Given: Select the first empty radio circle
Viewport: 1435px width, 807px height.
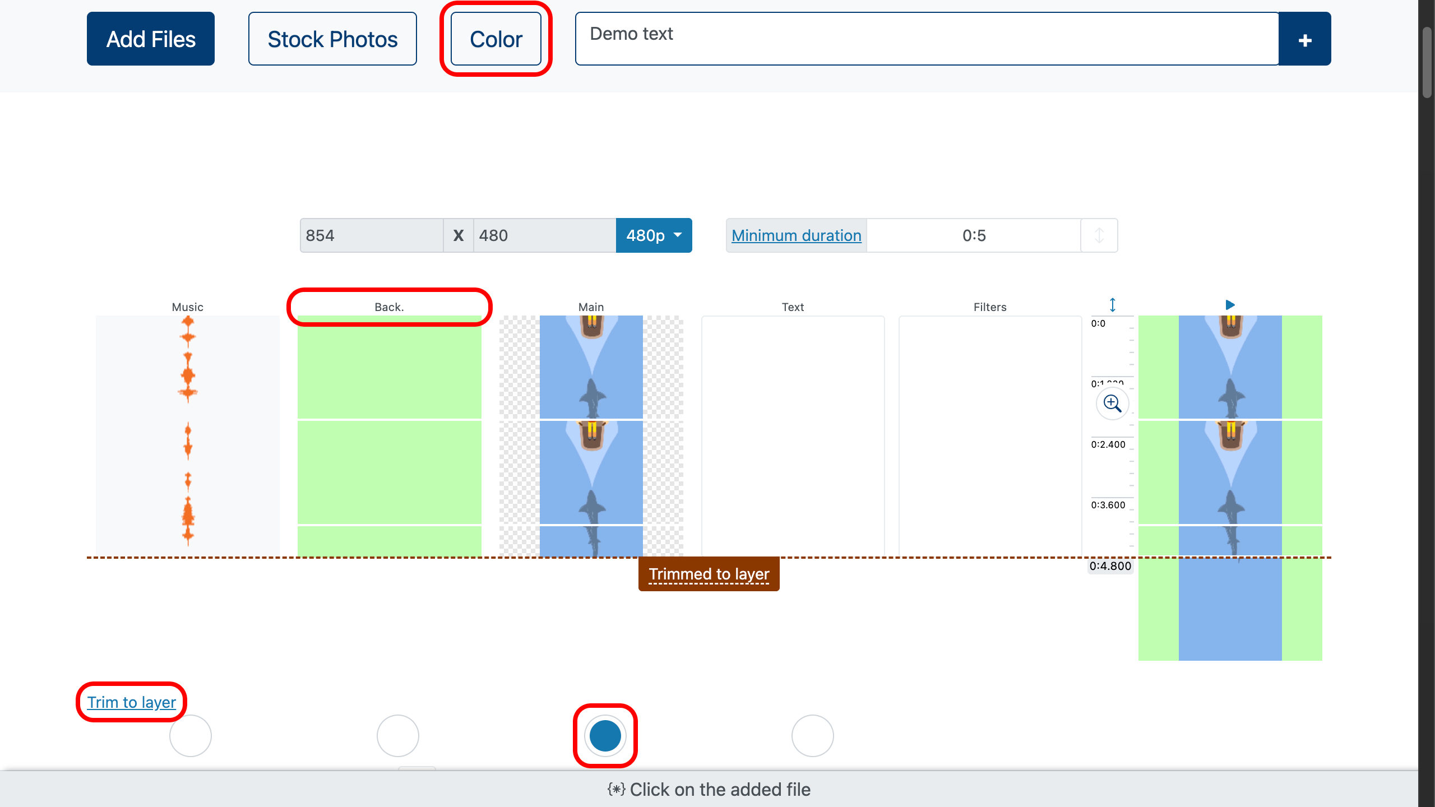Looking at the screenshot, I should point(191,735).
